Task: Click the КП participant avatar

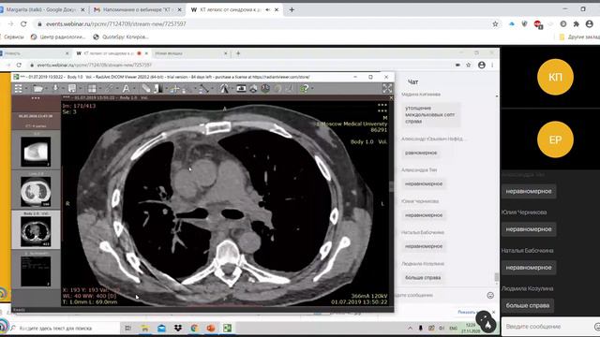Action: pyautogui.click(x=555, y=77)
